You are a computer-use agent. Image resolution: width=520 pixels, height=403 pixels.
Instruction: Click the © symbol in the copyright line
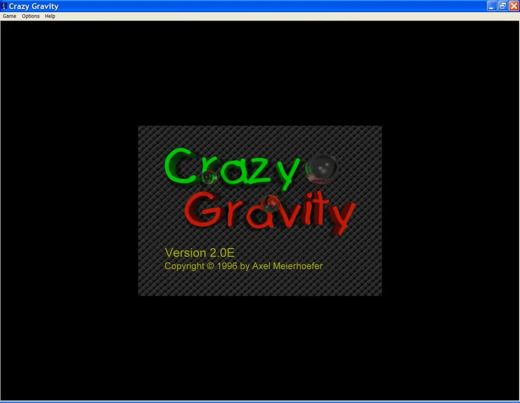pos(211,265)
